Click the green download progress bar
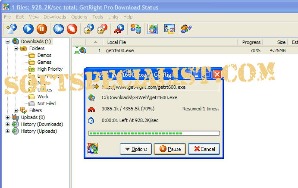 tap(154, 133)
